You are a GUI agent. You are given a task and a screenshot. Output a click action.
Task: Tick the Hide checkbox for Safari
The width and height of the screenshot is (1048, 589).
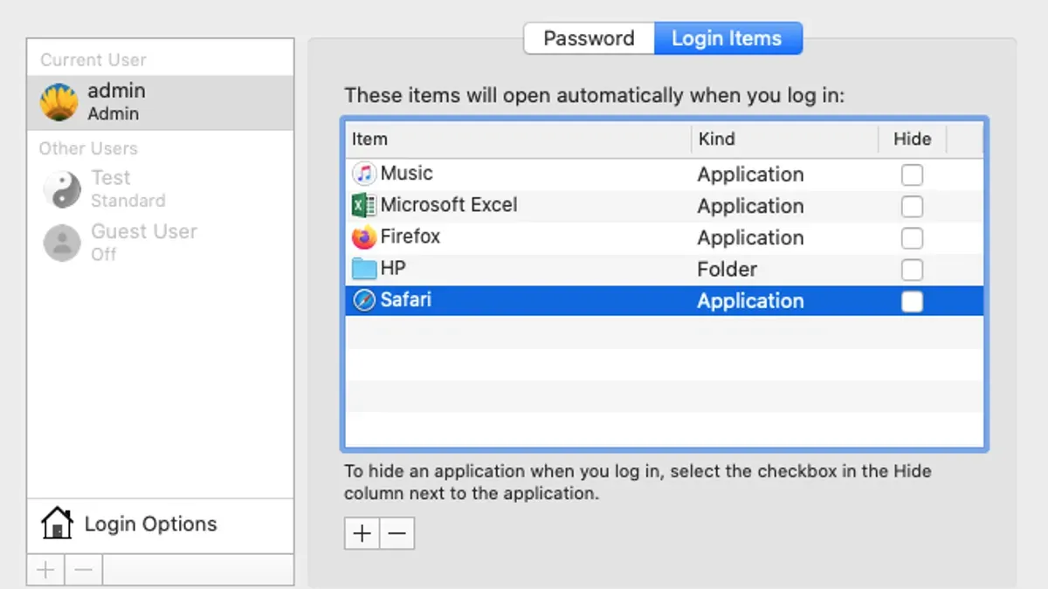(912, 301)
